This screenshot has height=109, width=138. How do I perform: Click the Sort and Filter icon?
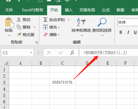point(81,22)
